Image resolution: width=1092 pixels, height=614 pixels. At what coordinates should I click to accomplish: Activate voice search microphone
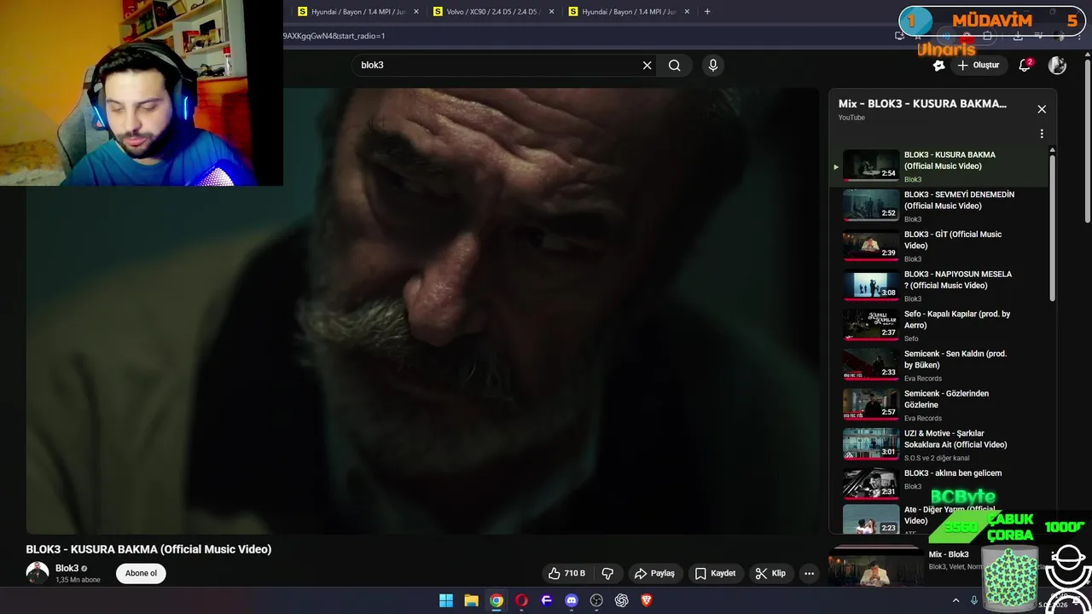click(713, 65)
